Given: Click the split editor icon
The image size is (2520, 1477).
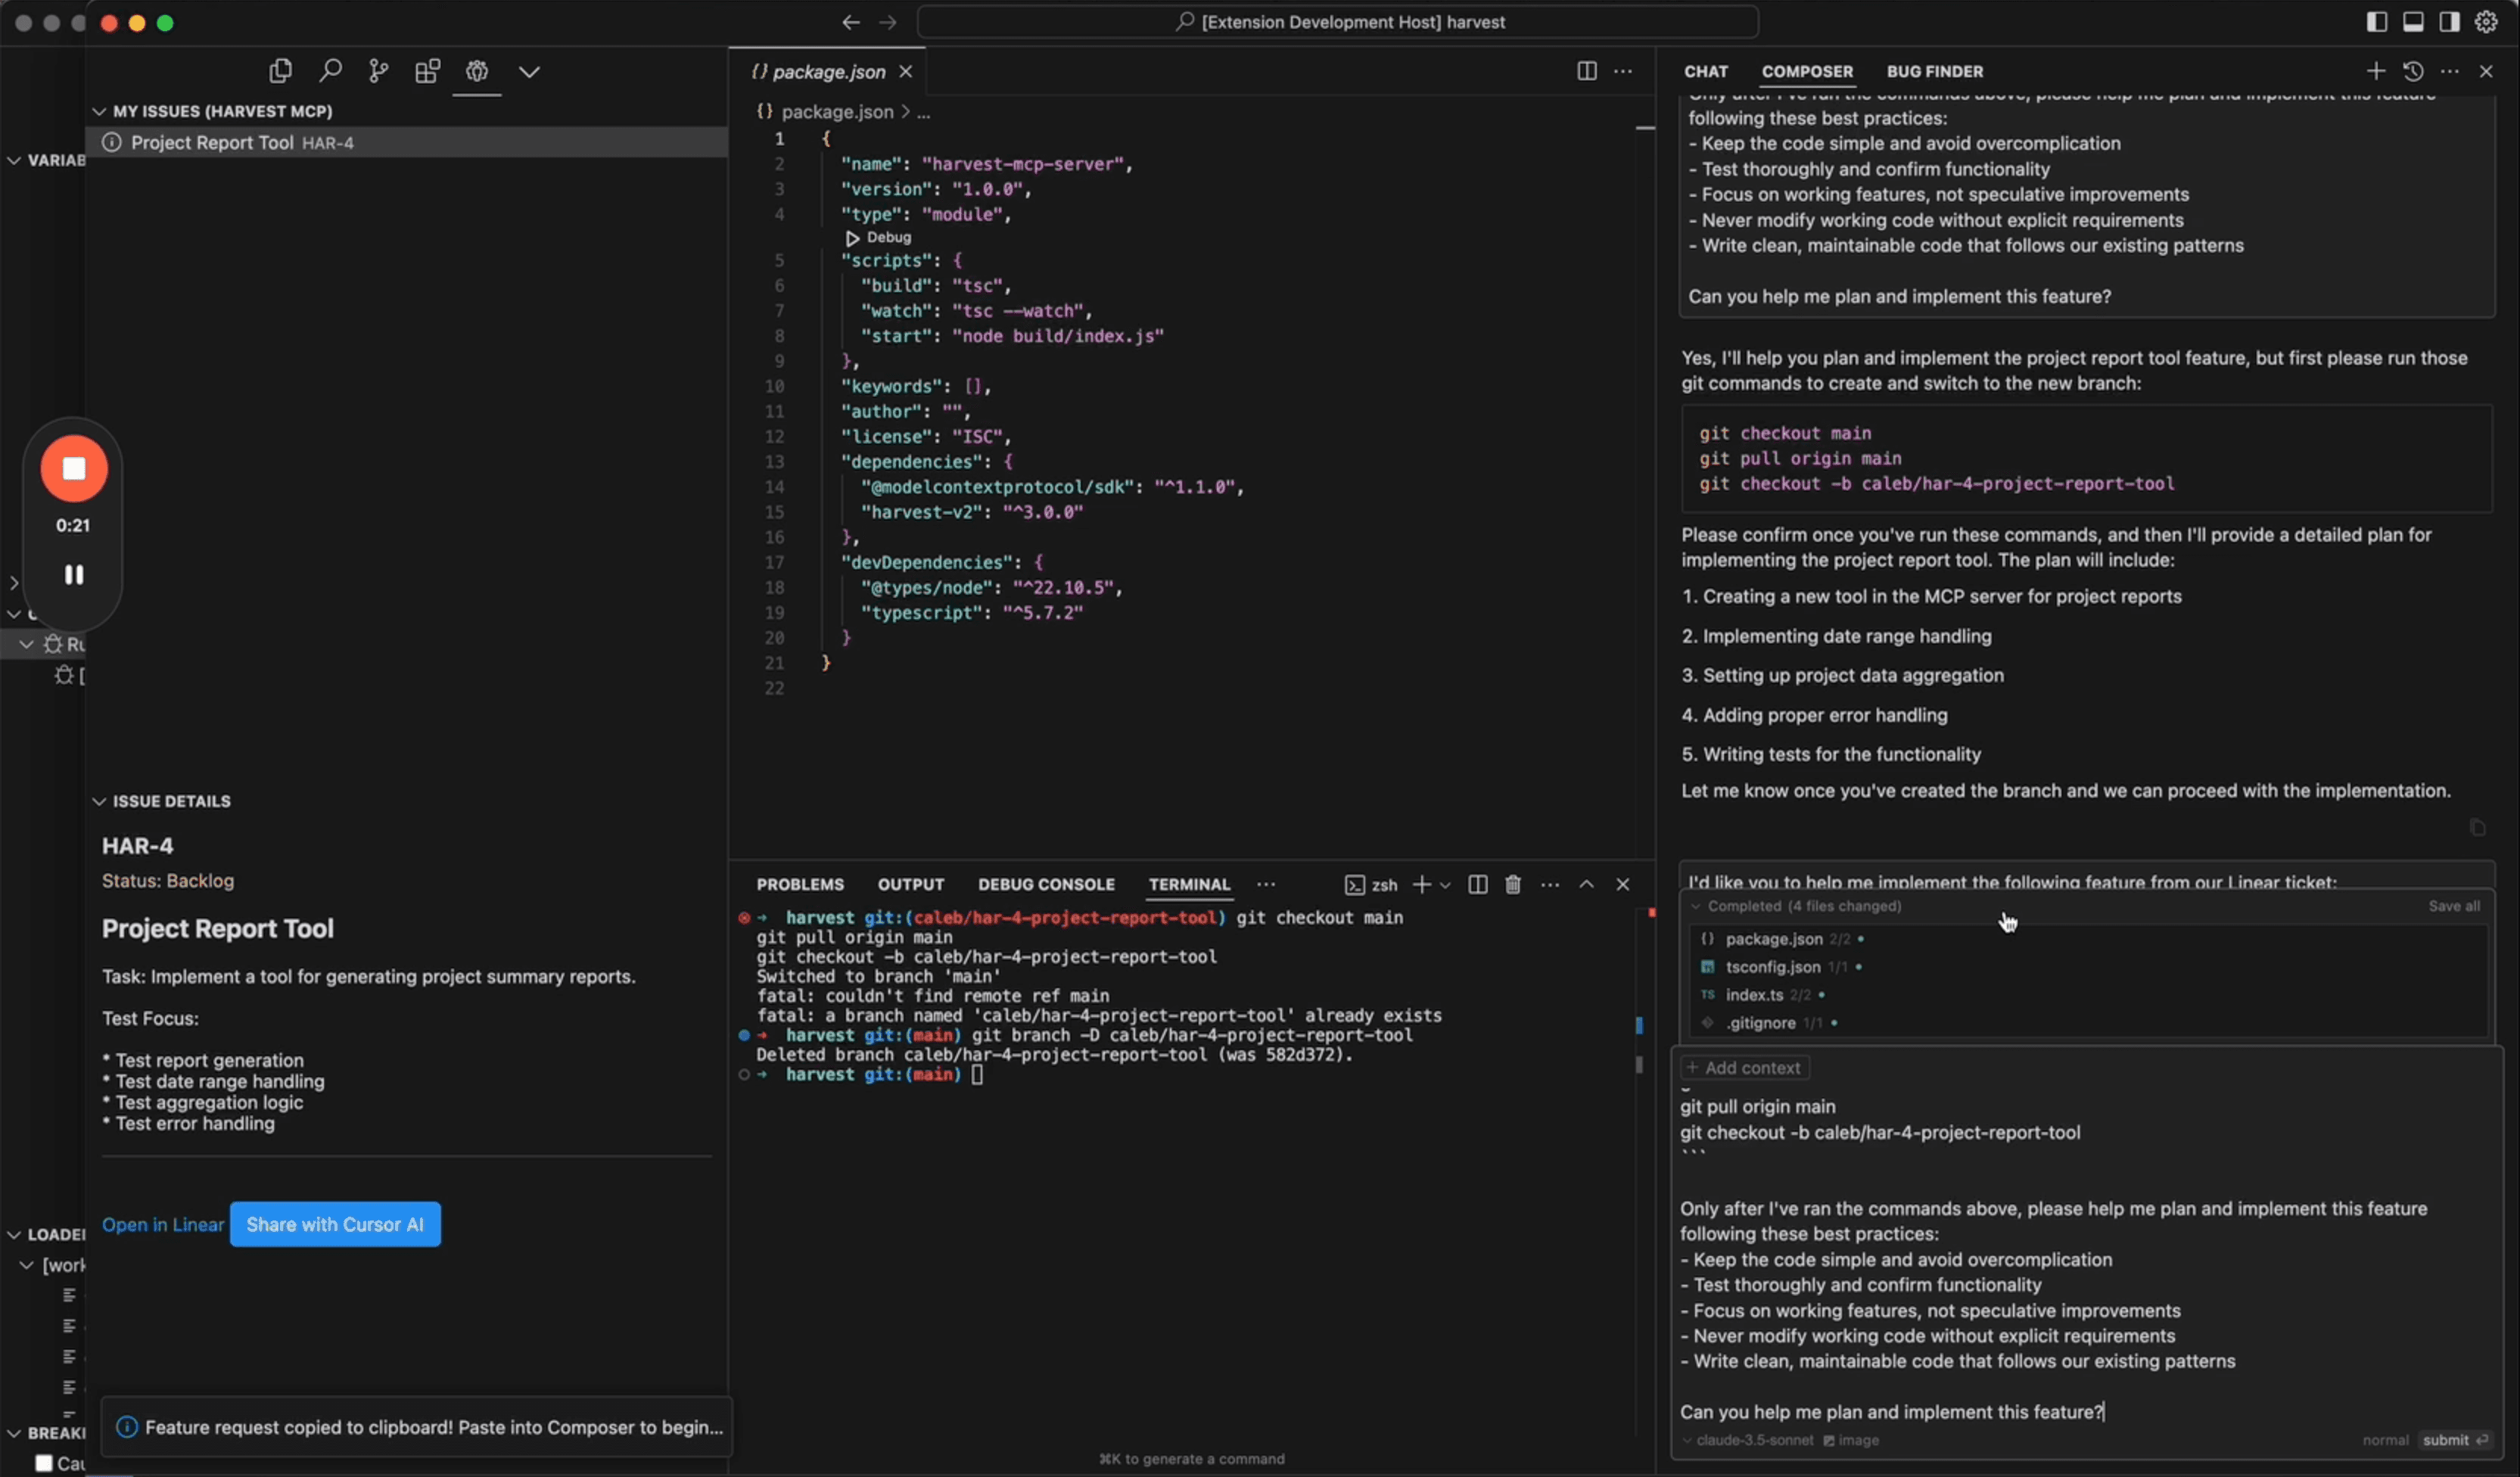Looking at the screenshot, I should point(1587,71).
